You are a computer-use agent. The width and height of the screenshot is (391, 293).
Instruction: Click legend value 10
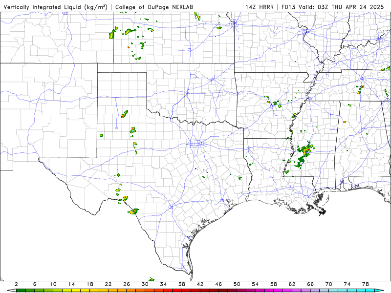coord(53,284)
